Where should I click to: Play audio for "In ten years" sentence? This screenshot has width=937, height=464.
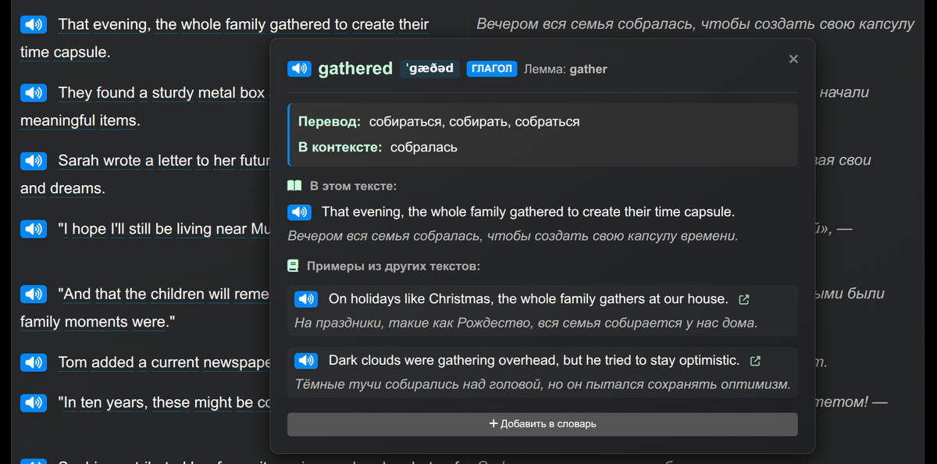pos(32,403)
